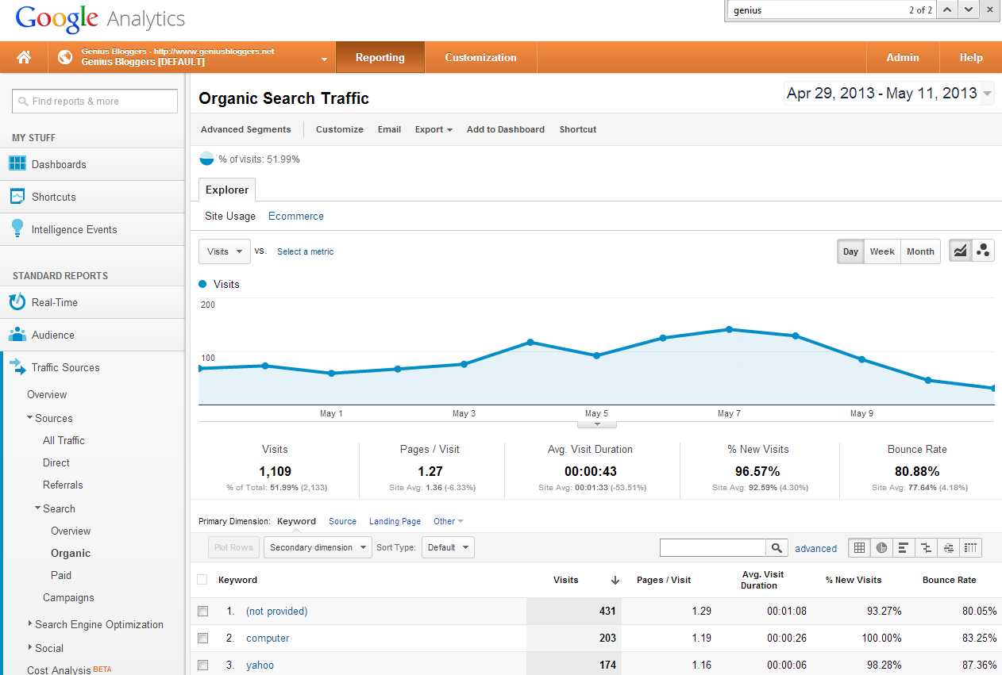Expand the Social section
The image size is (1002, 675).
(29, 647)
